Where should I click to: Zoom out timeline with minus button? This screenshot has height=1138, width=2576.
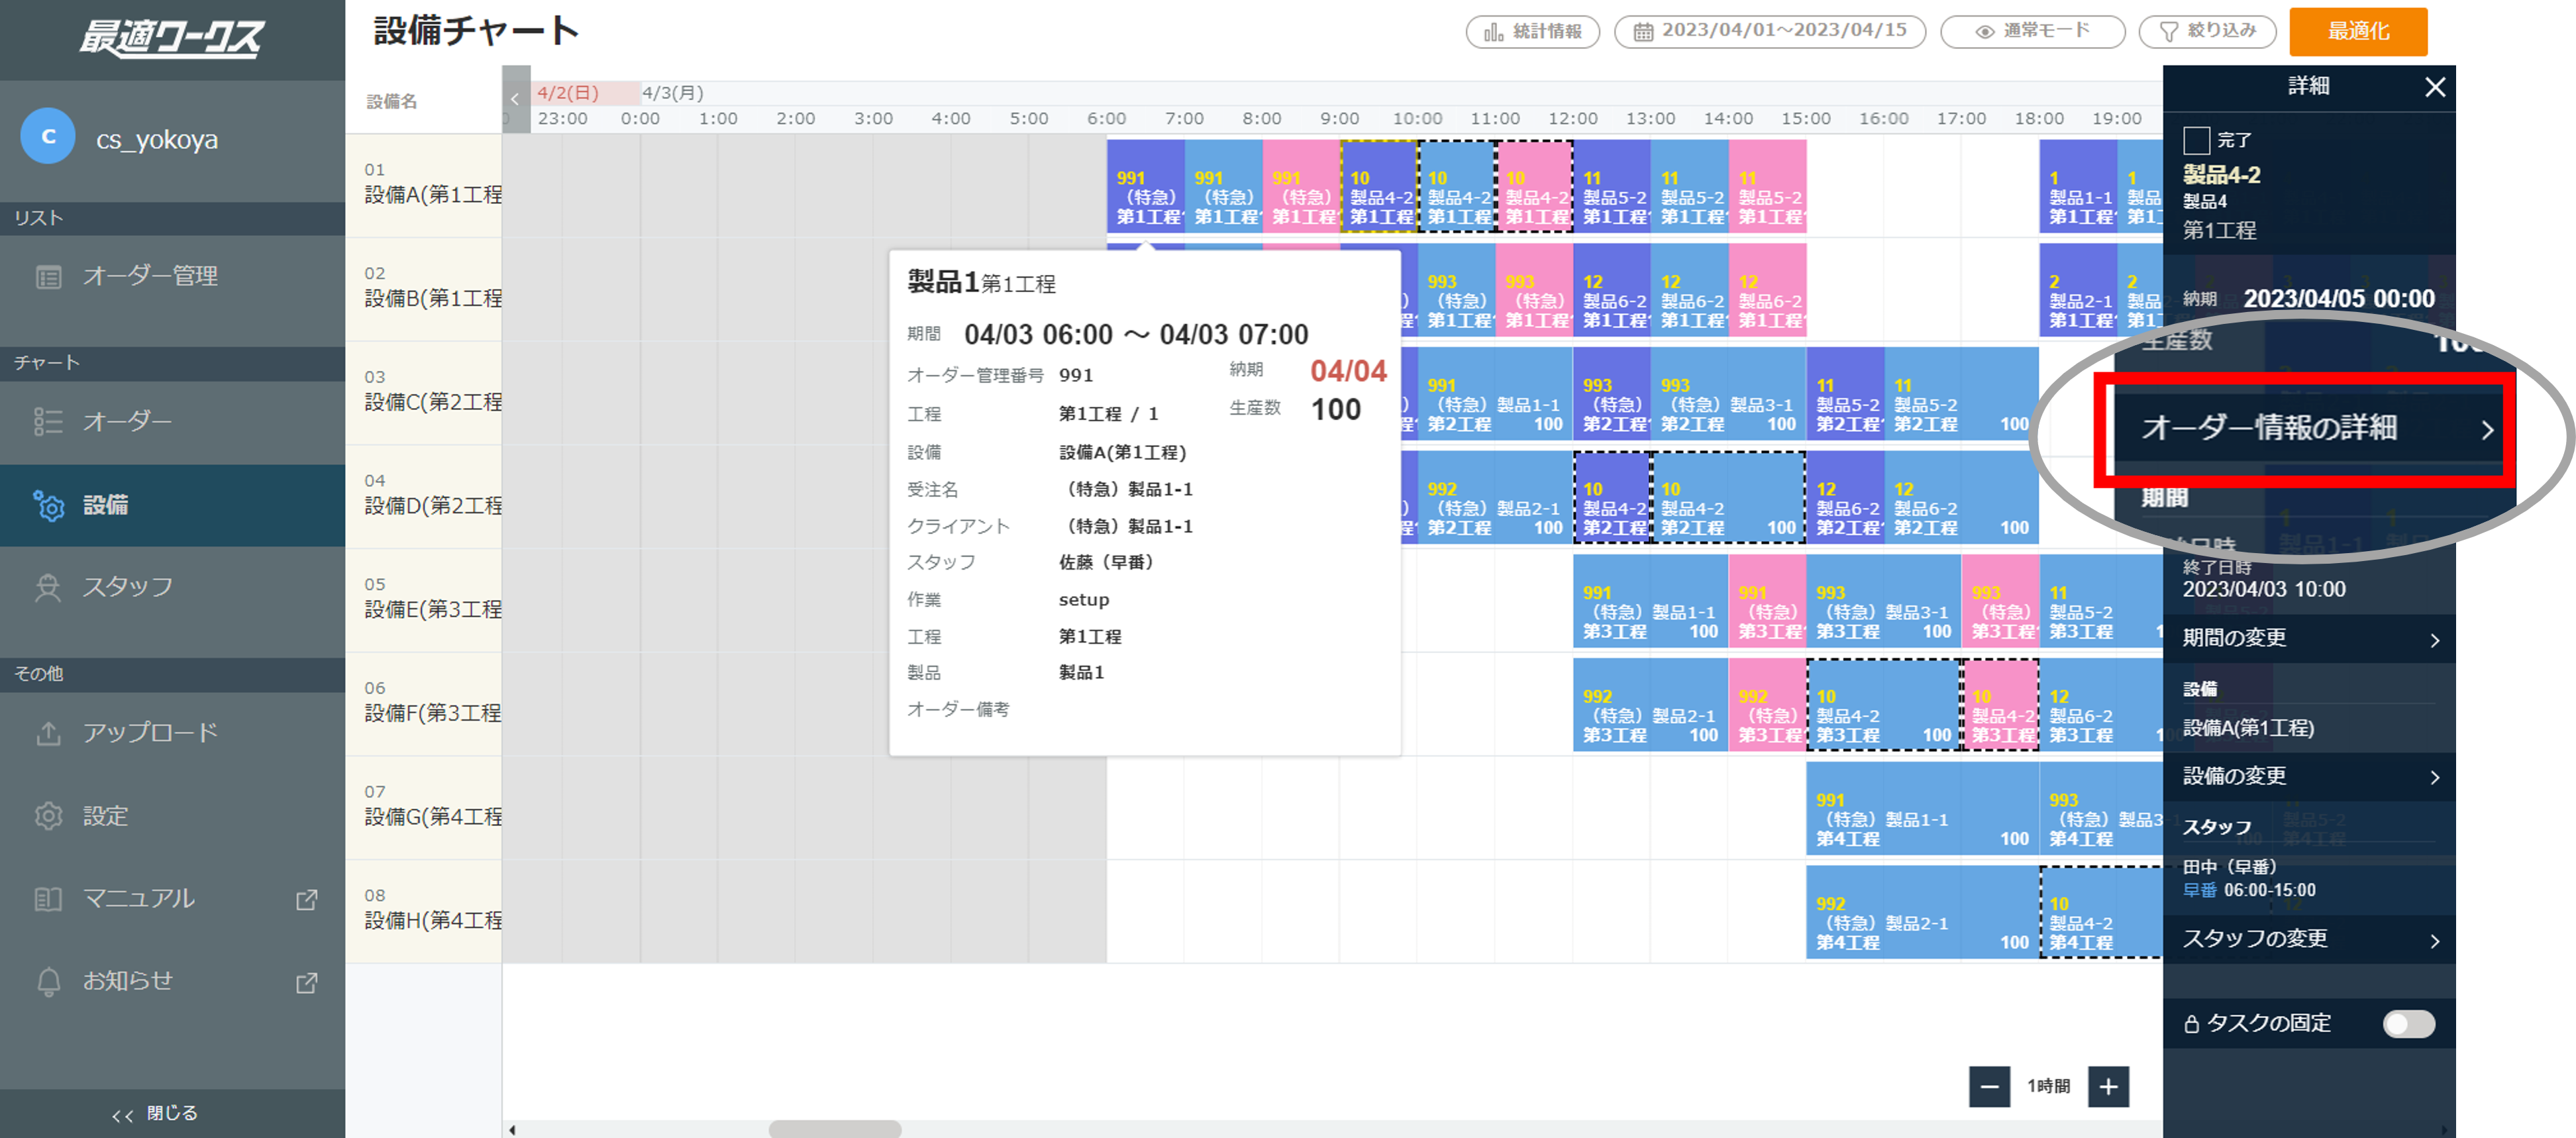(1989, 1086)
